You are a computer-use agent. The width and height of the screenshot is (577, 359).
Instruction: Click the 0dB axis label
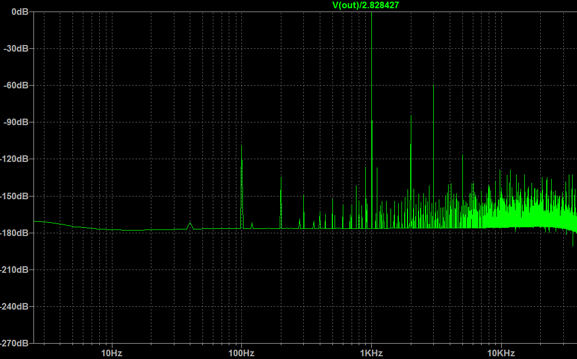pos(20,12)
